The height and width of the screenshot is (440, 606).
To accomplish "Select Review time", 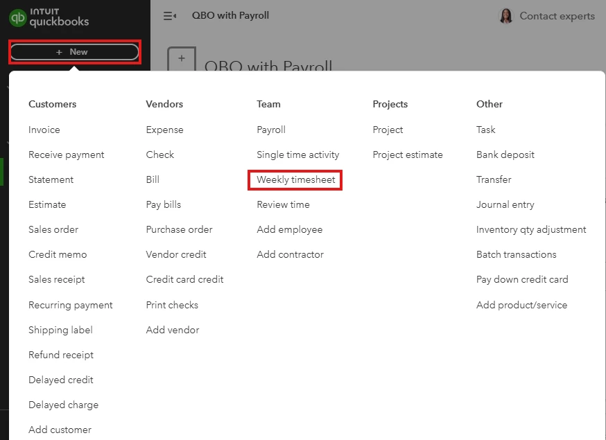I will (x=284, y=204).
